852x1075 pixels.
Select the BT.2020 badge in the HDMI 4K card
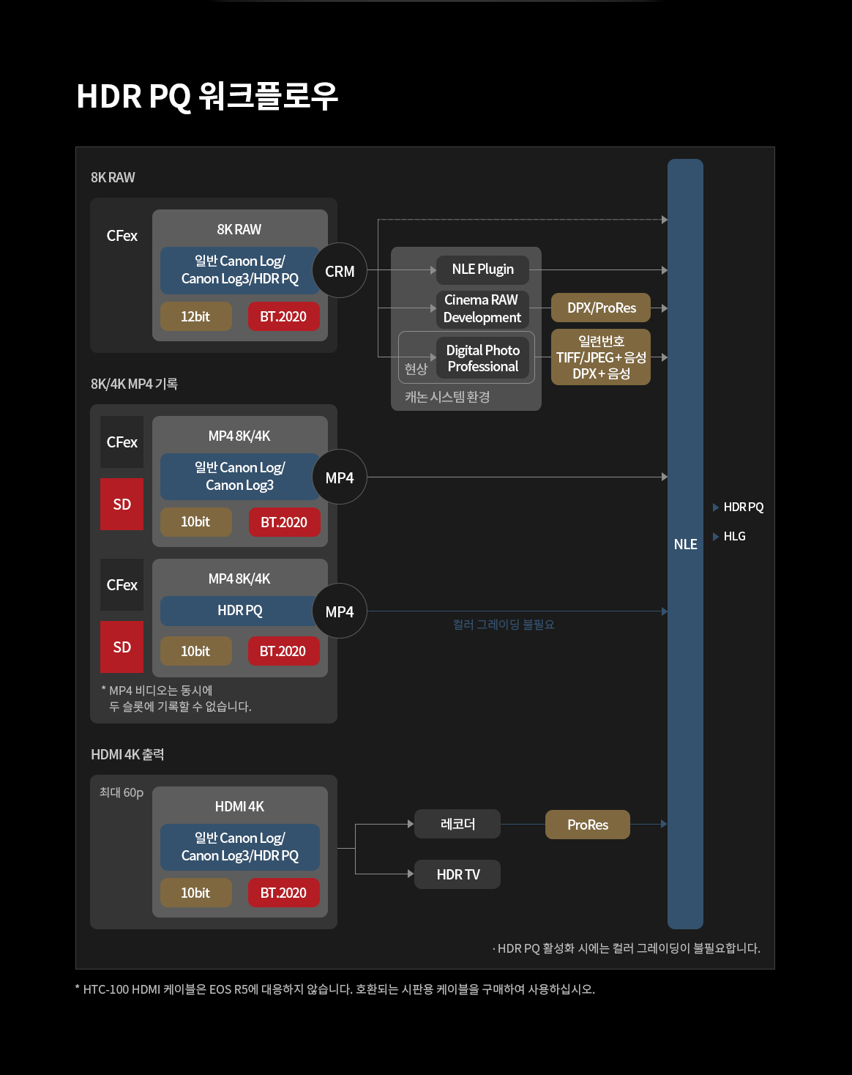[x=283, y=893]
